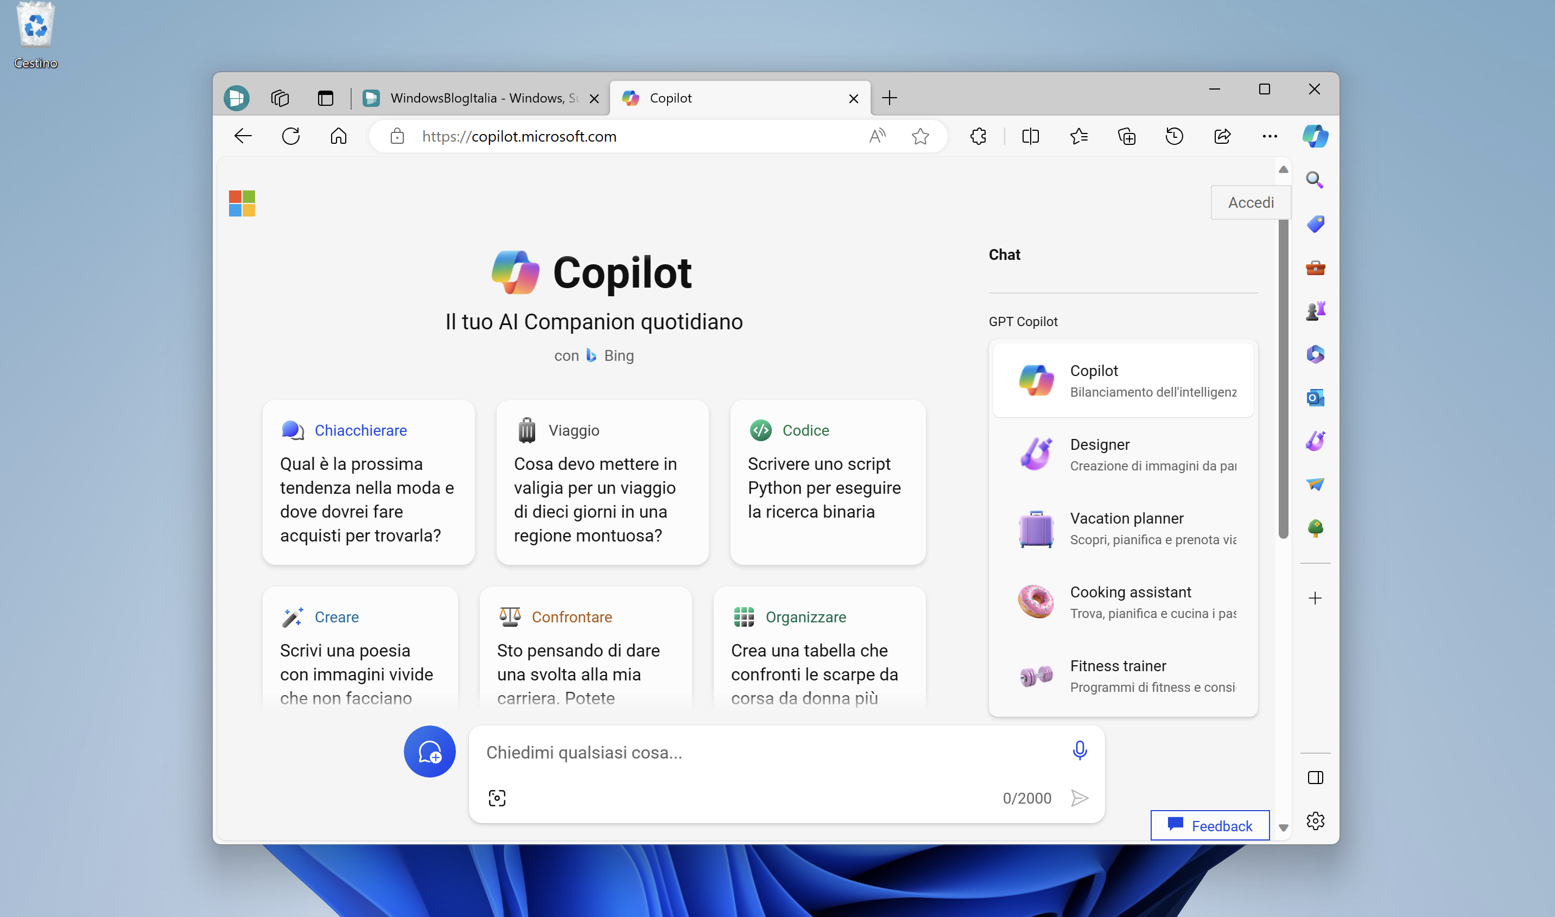Select the Confrontare suggestion card
Screen dimensions: 1555x917
click(585, 649)
